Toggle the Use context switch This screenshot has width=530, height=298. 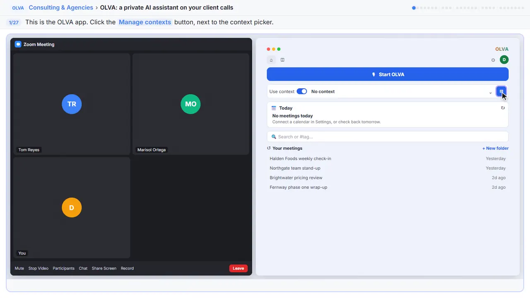(302, 91)
